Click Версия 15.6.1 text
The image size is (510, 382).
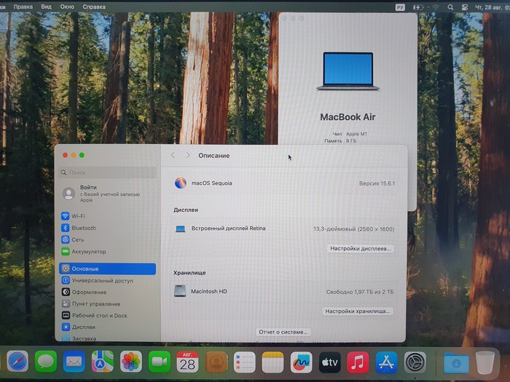pyautogui.click(x=377, y=183)
